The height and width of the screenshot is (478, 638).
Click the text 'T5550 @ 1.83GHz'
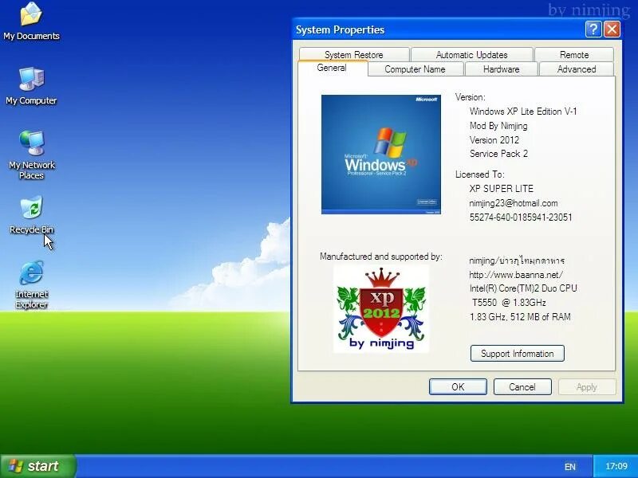pos(509,303)
